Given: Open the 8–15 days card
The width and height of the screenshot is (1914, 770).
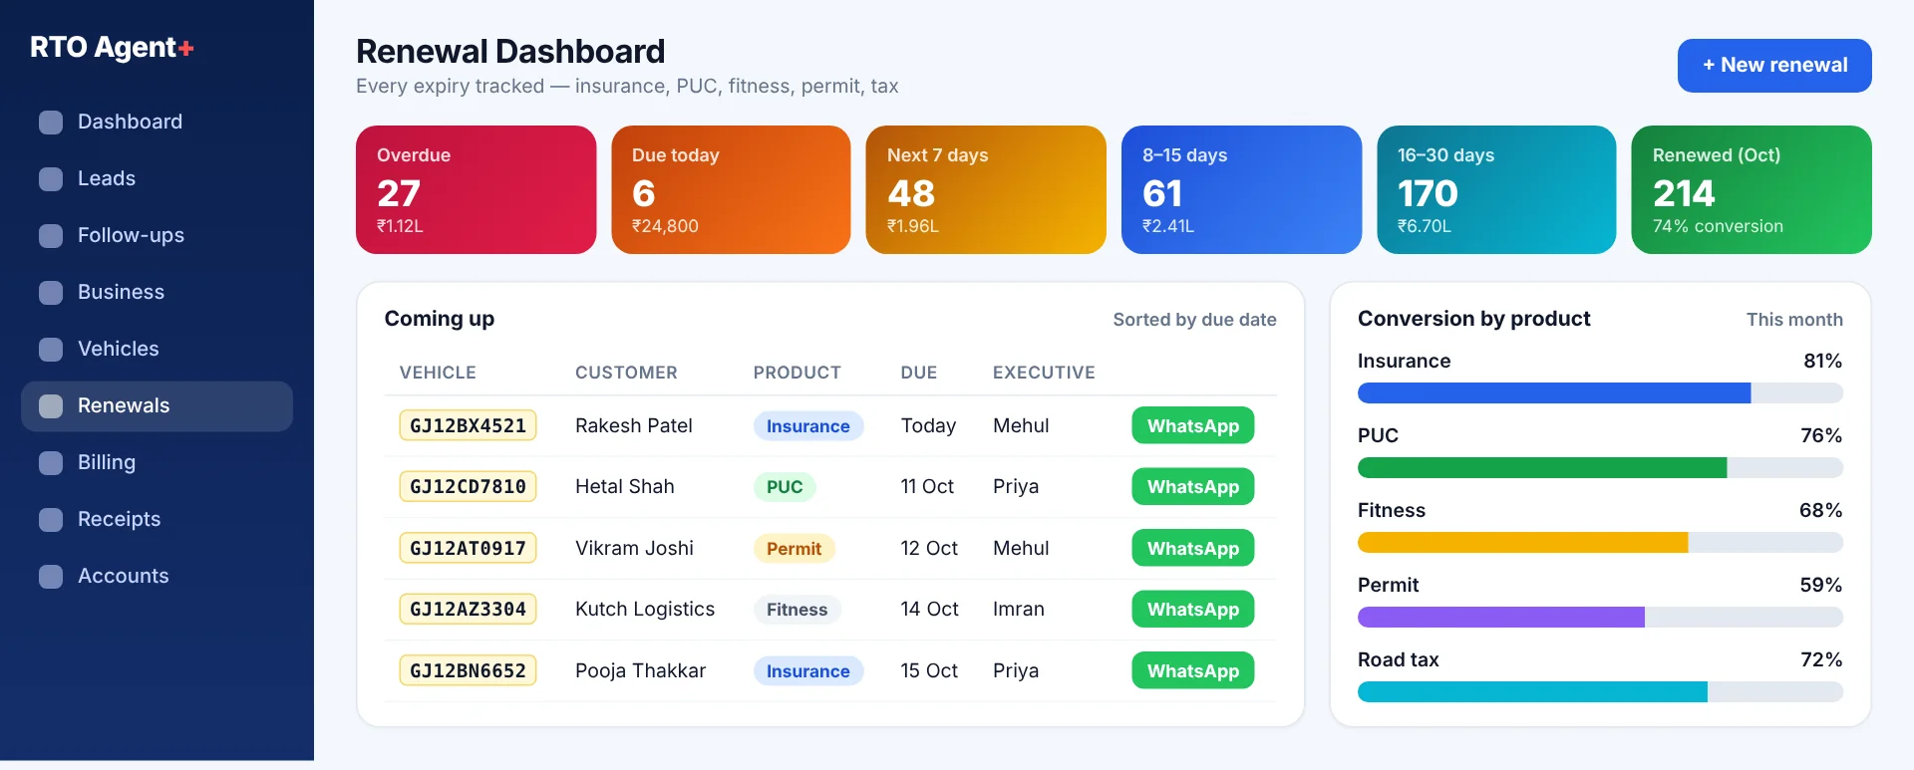Looking at the screenshot, I should tap(1241, 189).
